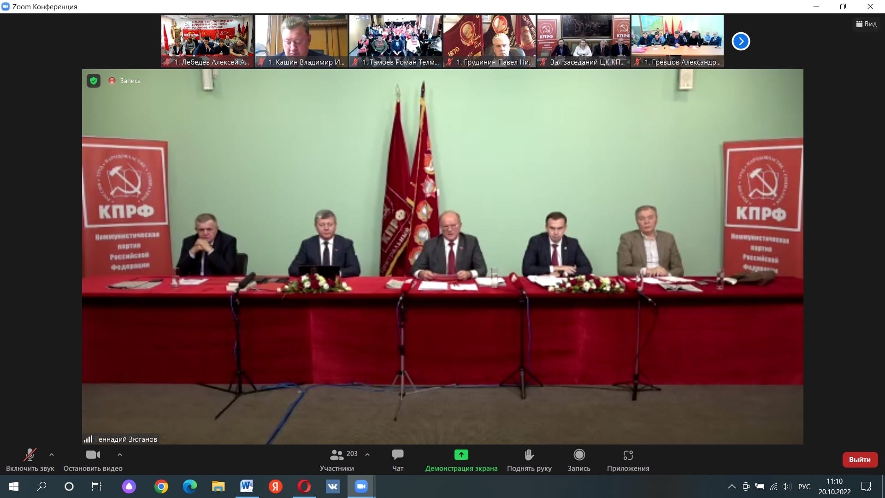The width and height of the screenshot is (885, 498).
Task: Open the purple Alice assistant taskbar icon
Action: (129, 486)
